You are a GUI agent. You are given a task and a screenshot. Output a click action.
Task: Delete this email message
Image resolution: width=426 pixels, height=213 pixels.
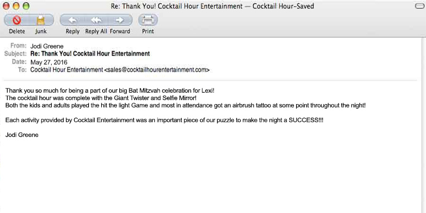17,20
